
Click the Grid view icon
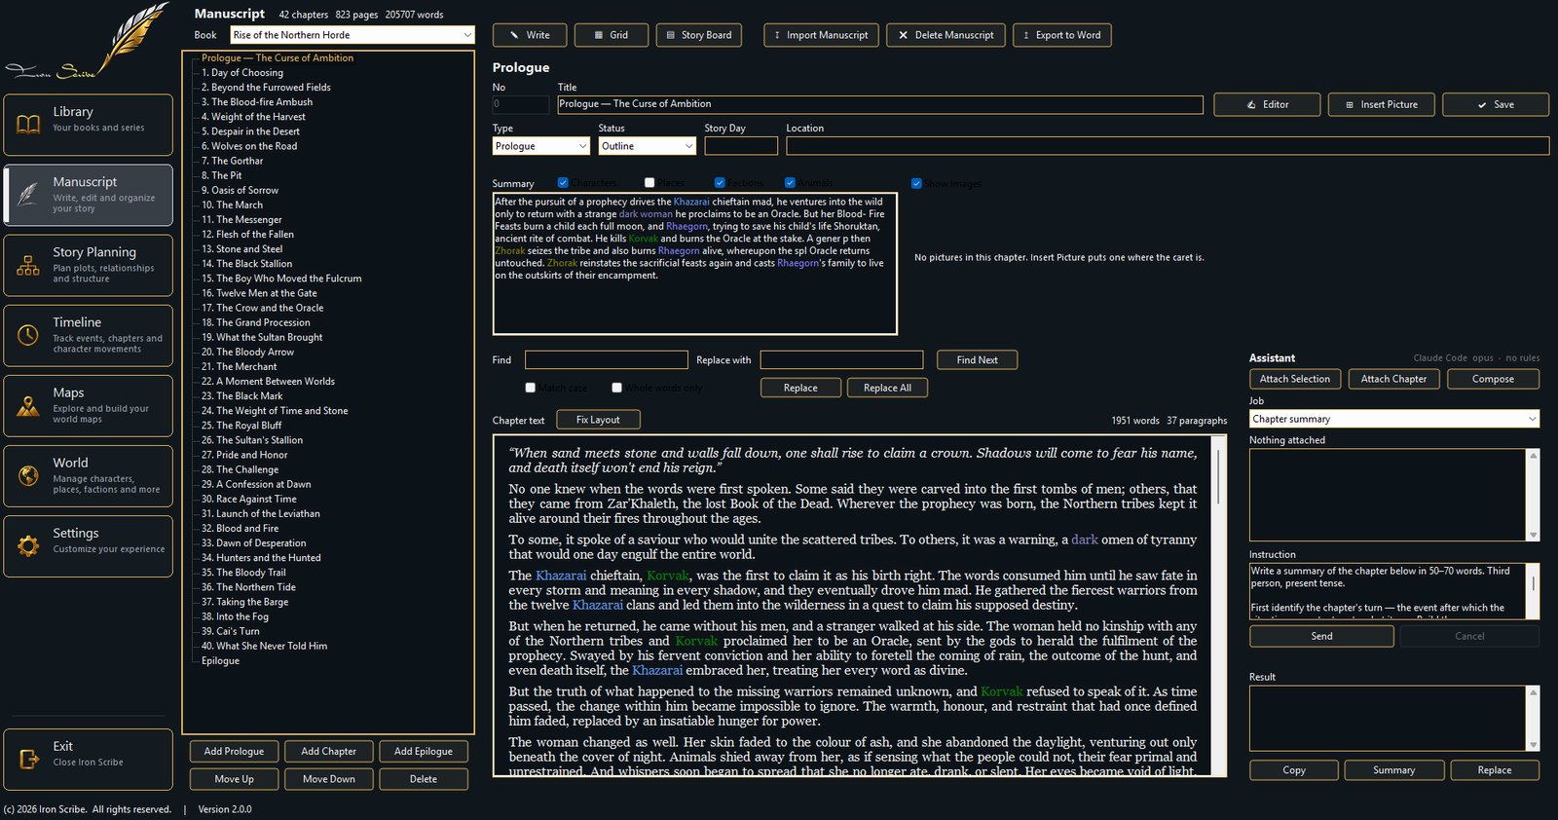597,35
